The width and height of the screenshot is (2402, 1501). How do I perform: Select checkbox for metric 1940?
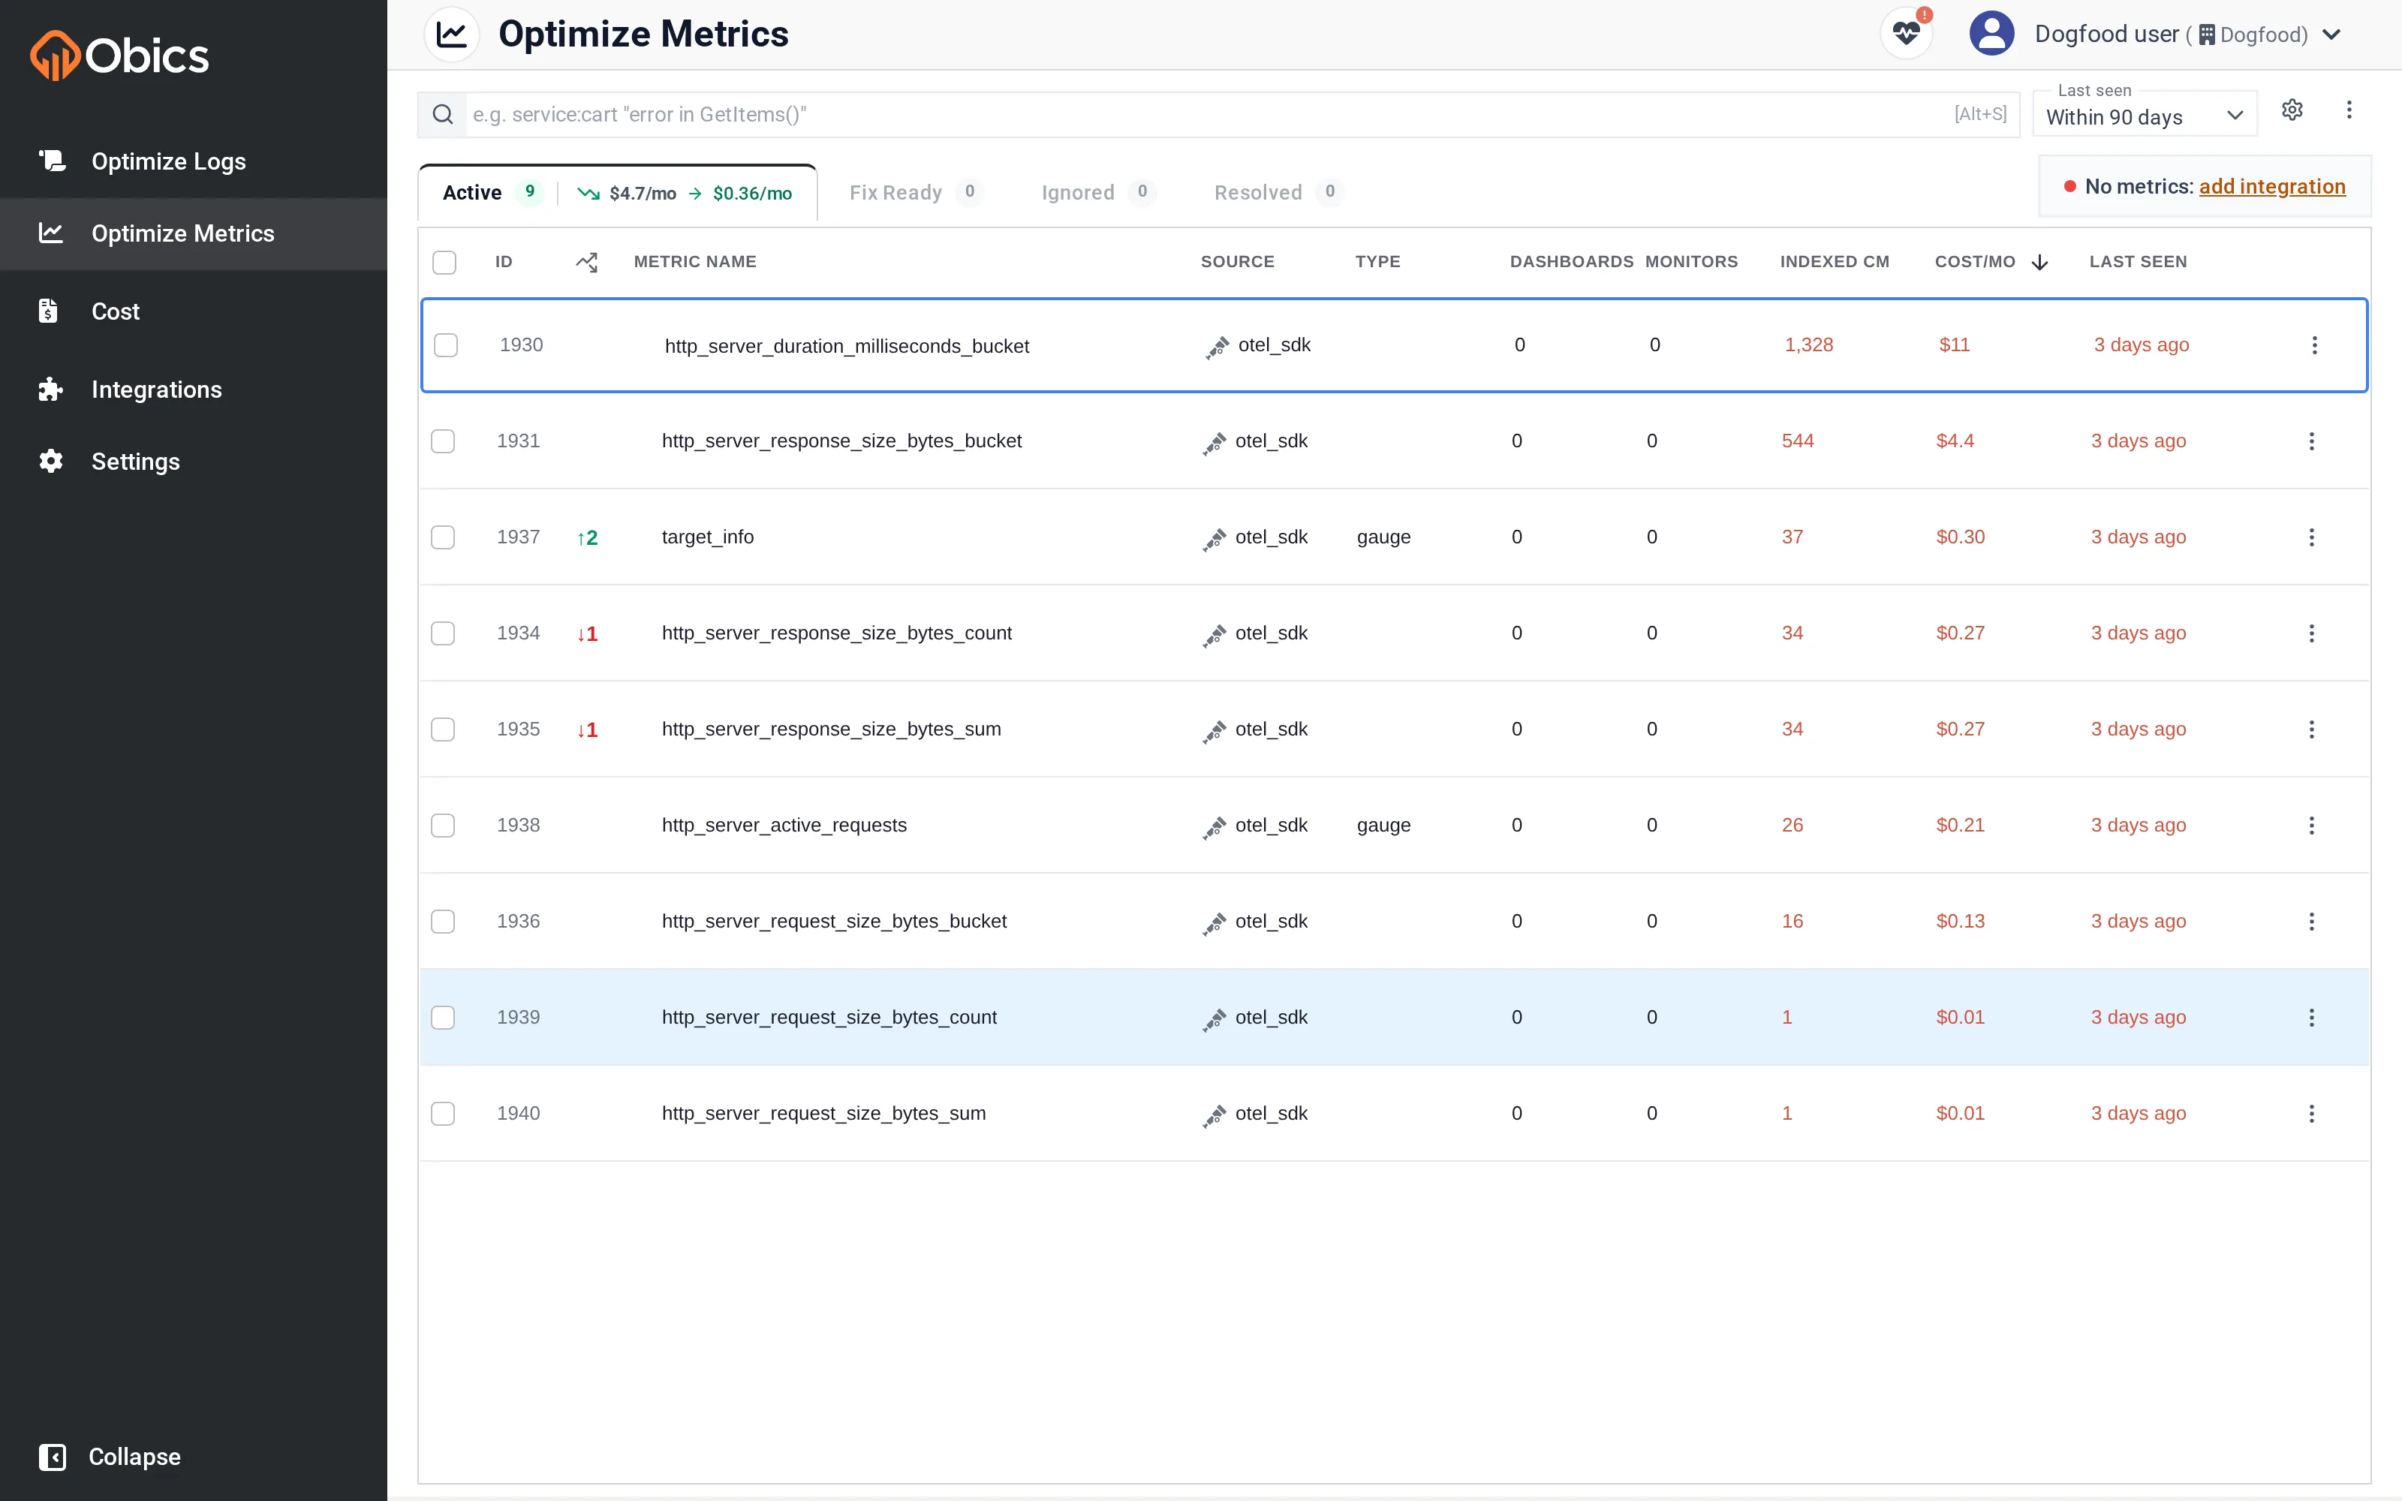[443, 1114]
